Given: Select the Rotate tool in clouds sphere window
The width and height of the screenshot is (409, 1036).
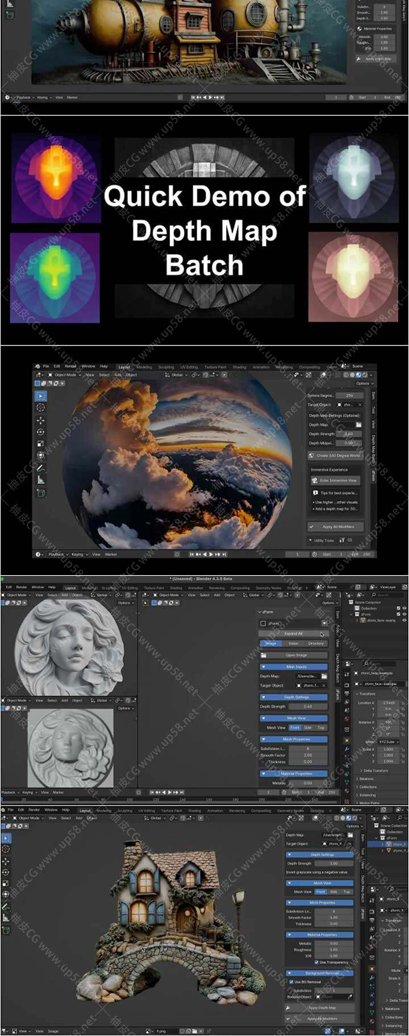Looking at the screenshot, I should pos(41,432).
